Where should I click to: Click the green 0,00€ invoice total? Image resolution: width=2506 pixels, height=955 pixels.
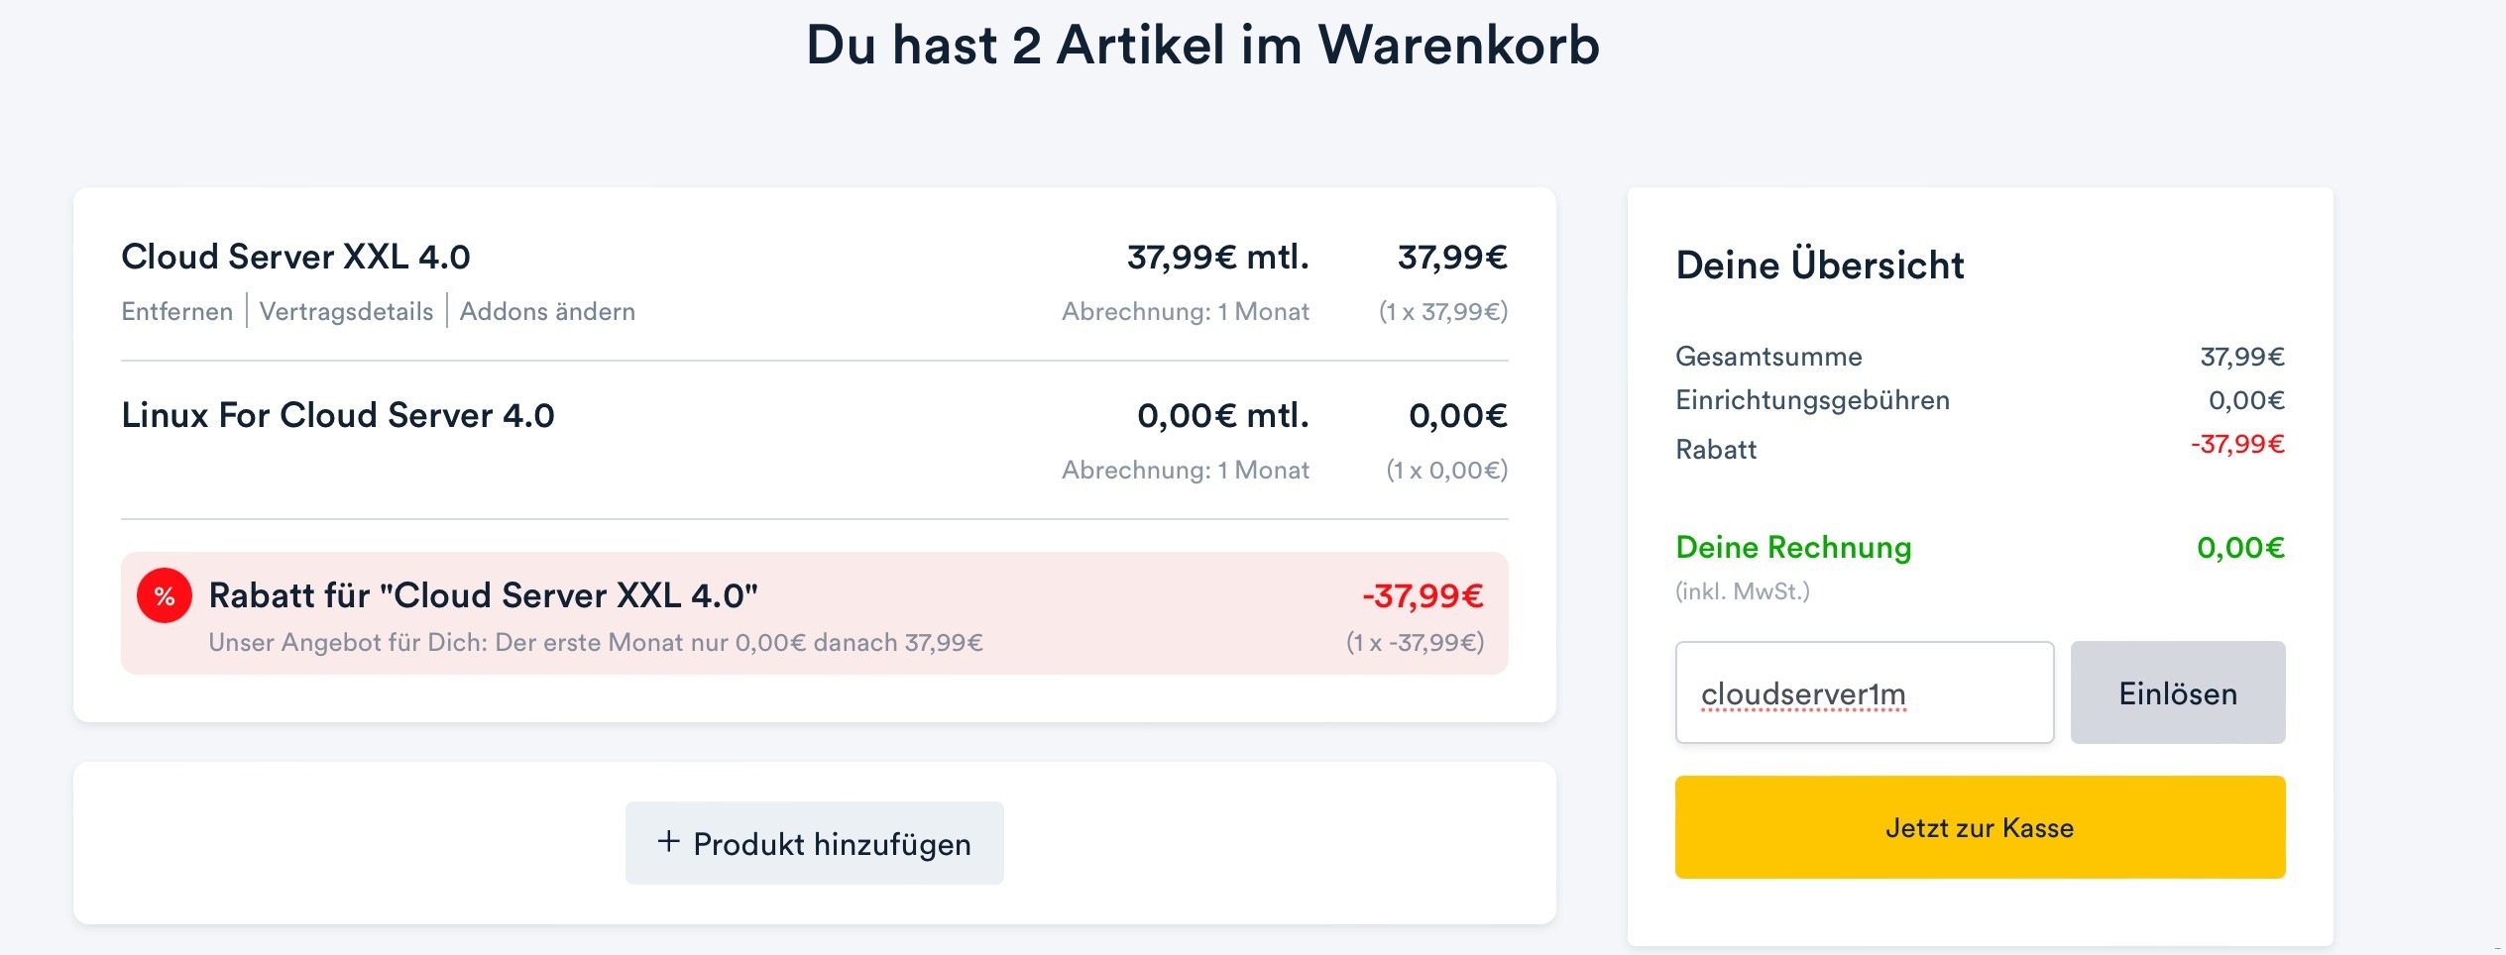click(2240, 548)
